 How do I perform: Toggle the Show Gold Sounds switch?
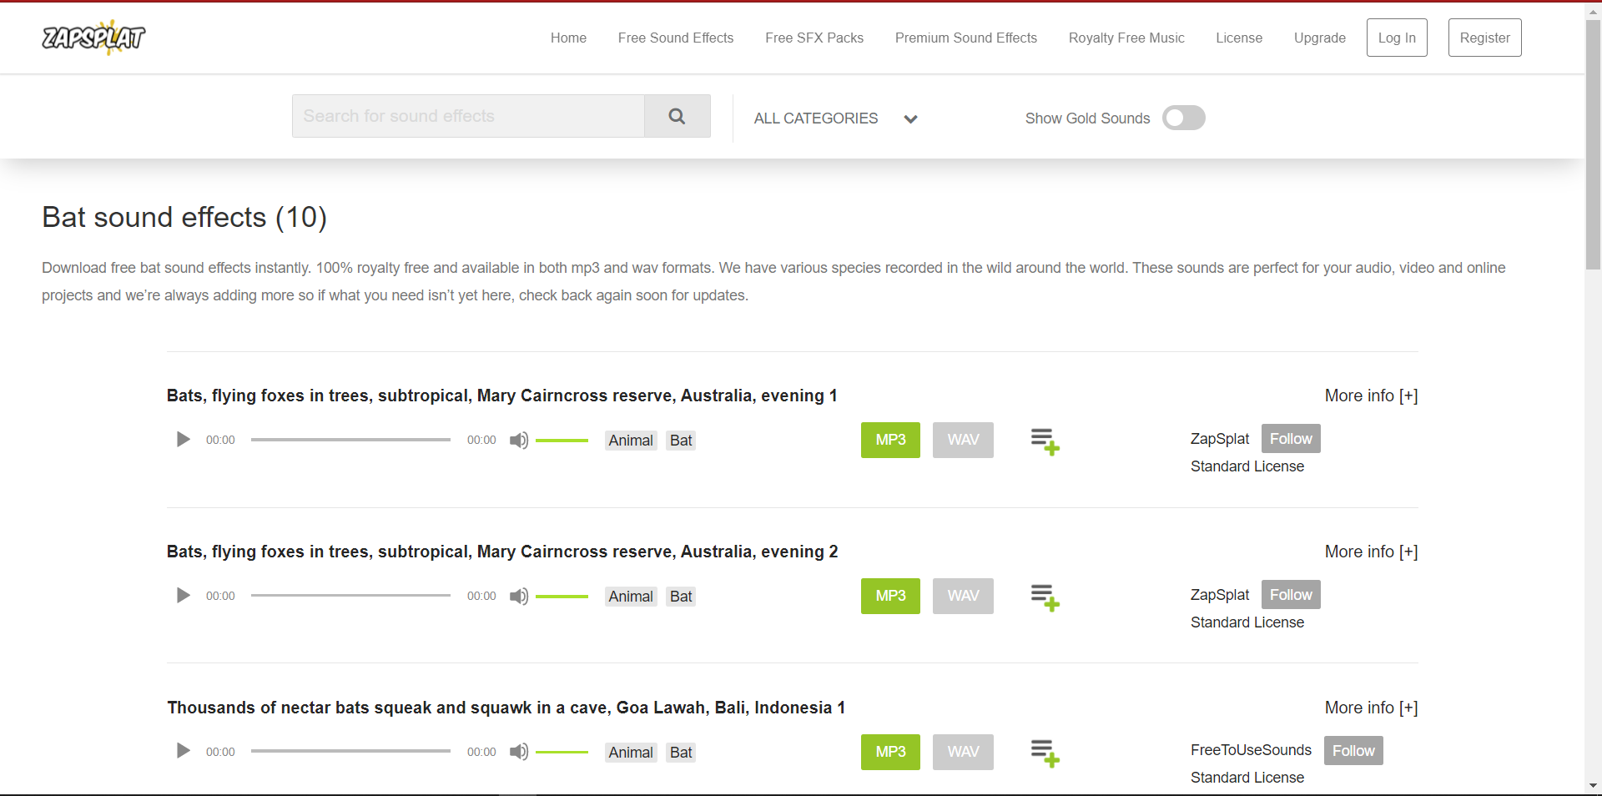[1183, 118]
